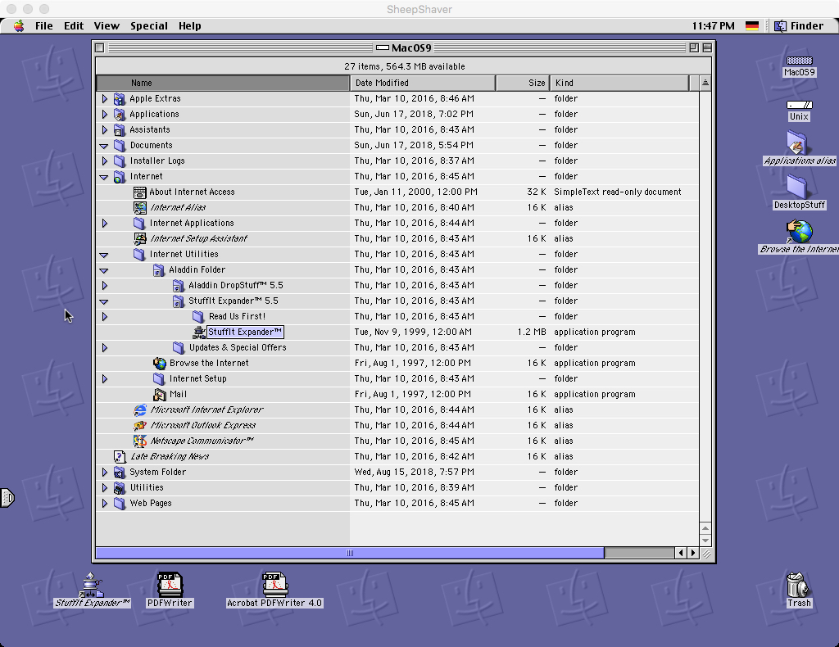Select the Late Breaking News alias icon
Image resolution: width=839 pixels, height=647 pixels.
(120, 456)
